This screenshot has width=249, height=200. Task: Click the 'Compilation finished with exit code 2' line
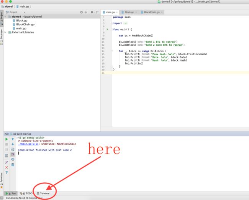45,150
